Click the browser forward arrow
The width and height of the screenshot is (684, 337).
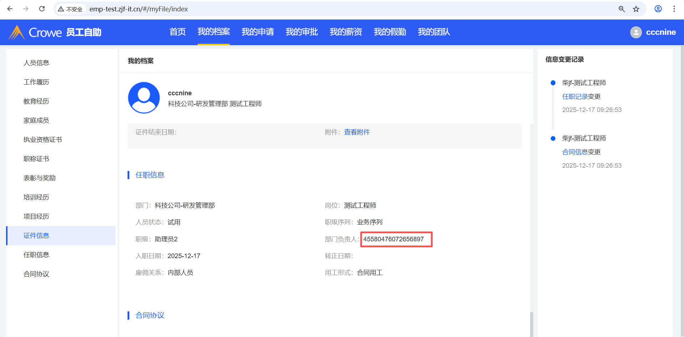click(x=26, y=9)
